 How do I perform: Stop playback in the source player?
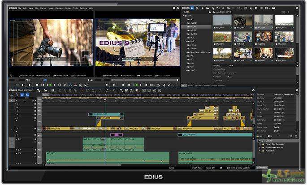click(37, 85)
